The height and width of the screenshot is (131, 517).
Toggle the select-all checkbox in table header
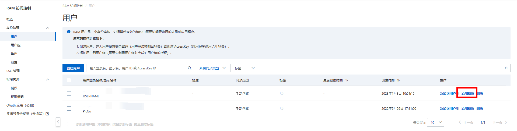[69, 80]
